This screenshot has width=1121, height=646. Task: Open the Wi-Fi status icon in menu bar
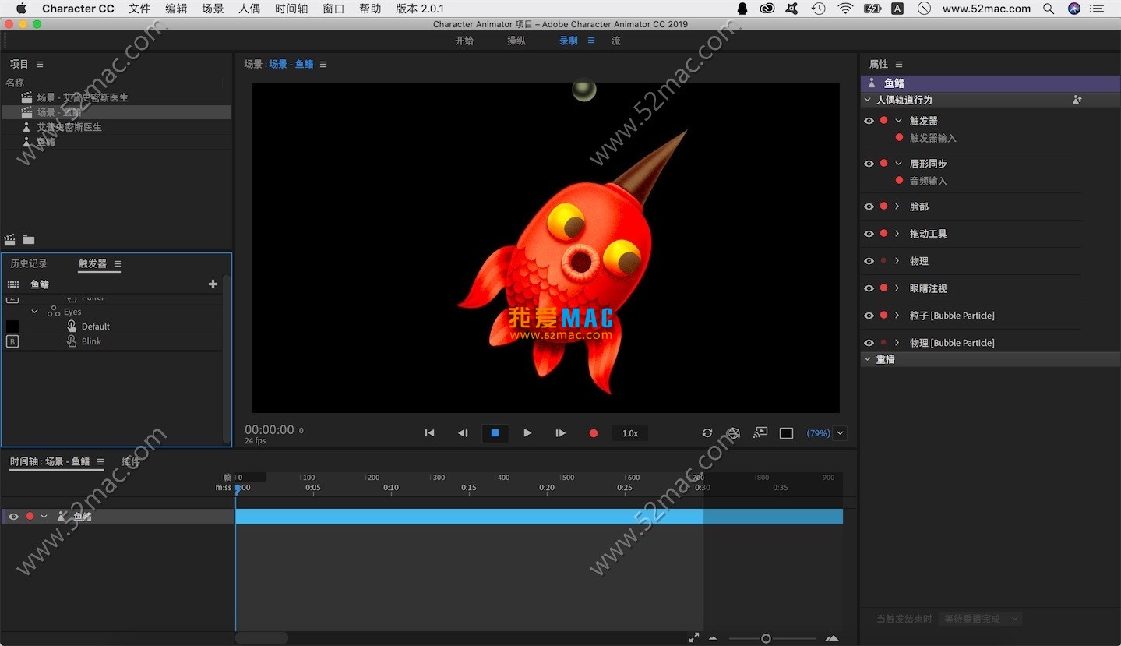tap(845, 9)
